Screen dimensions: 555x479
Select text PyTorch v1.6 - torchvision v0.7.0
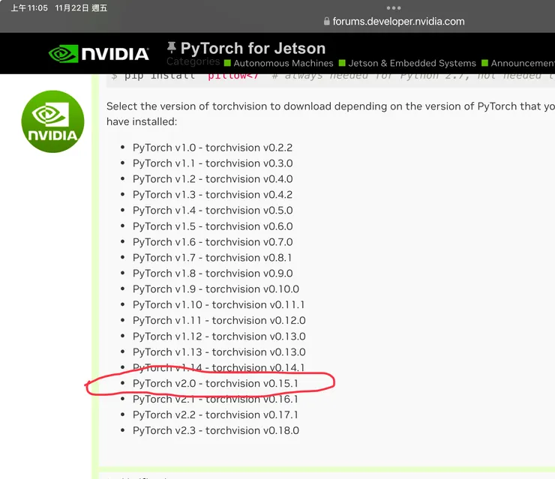click(212, 242)
